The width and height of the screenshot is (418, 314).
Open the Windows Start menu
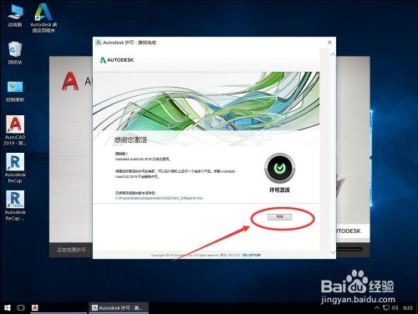(x=8, y=307)
